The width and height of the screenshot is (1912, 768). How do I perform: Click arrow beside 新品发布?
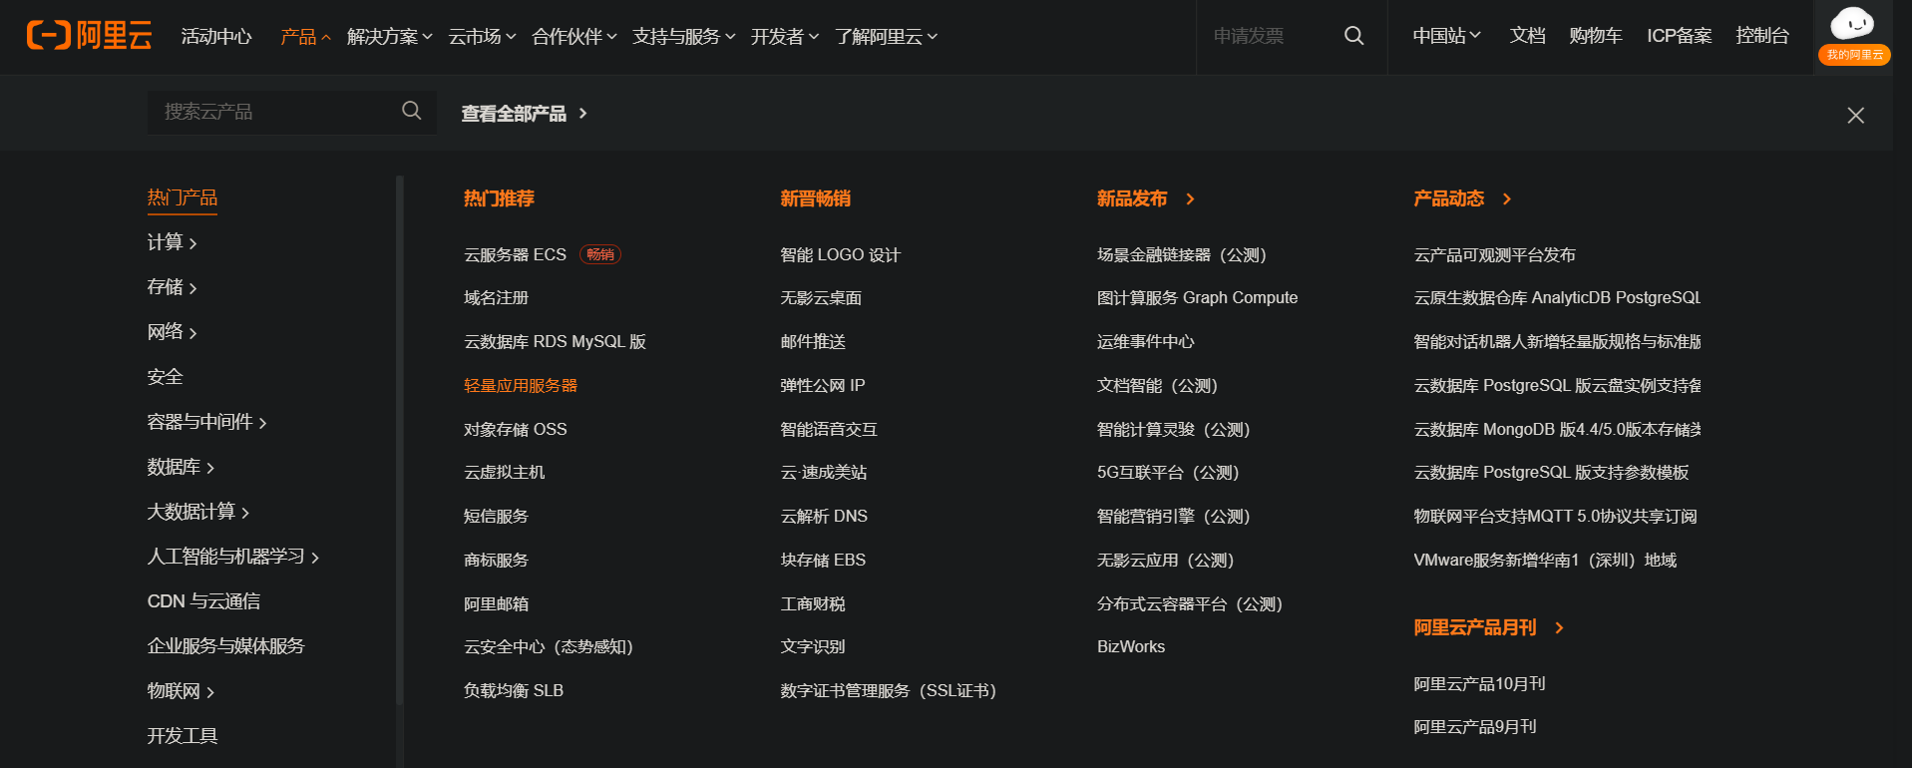pos(1190,198)
